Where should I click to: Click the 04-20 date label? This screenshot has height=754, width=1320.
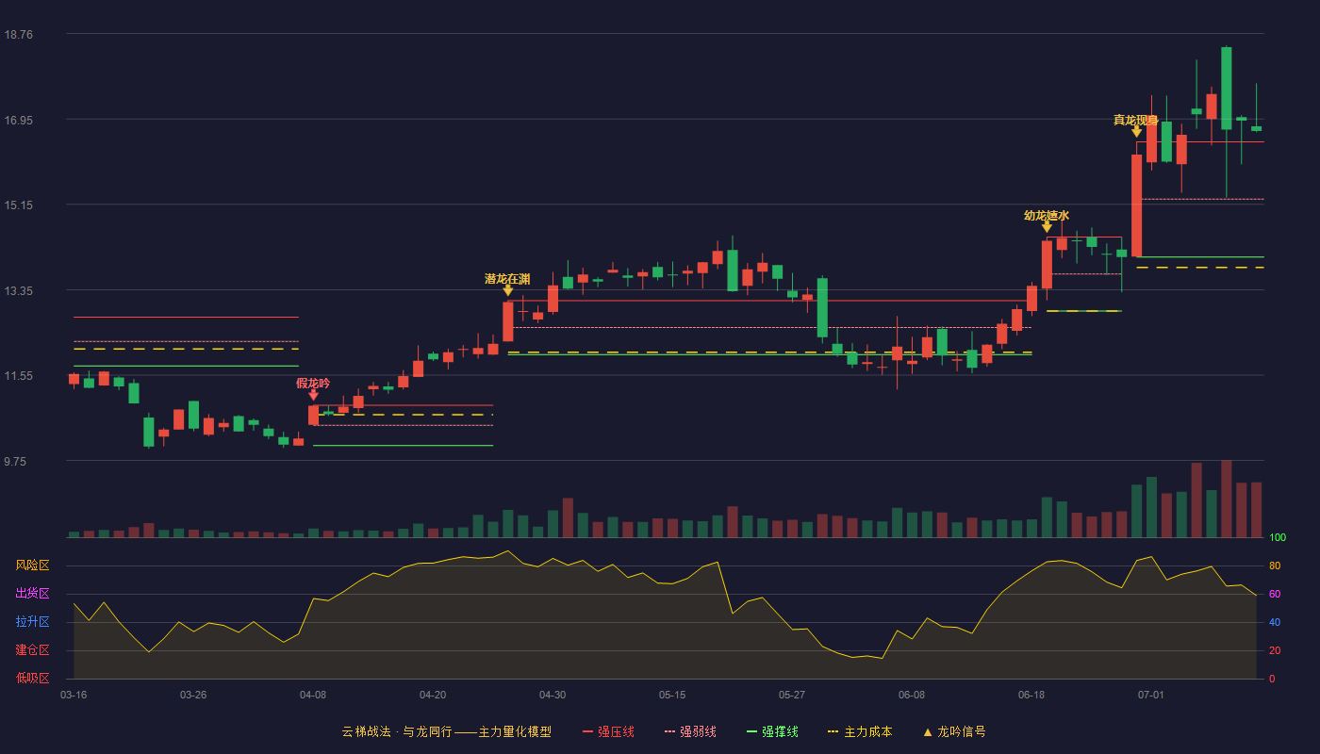[433, 695]
